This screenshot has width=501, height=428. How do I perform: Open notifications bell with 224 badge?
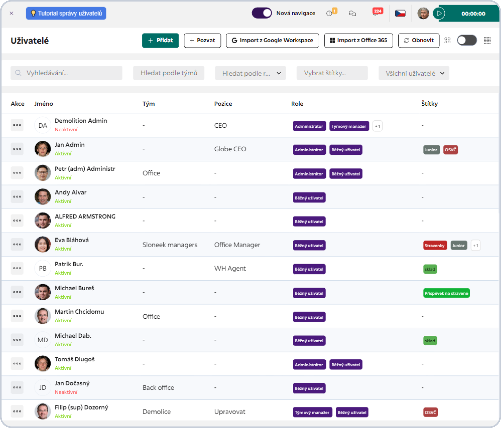pyautogui.click(x=376, y=13)
